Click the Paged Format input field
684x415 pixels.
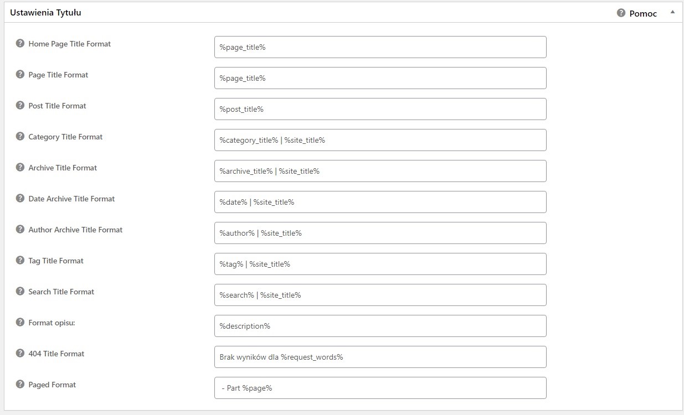(x=380, y=388)
